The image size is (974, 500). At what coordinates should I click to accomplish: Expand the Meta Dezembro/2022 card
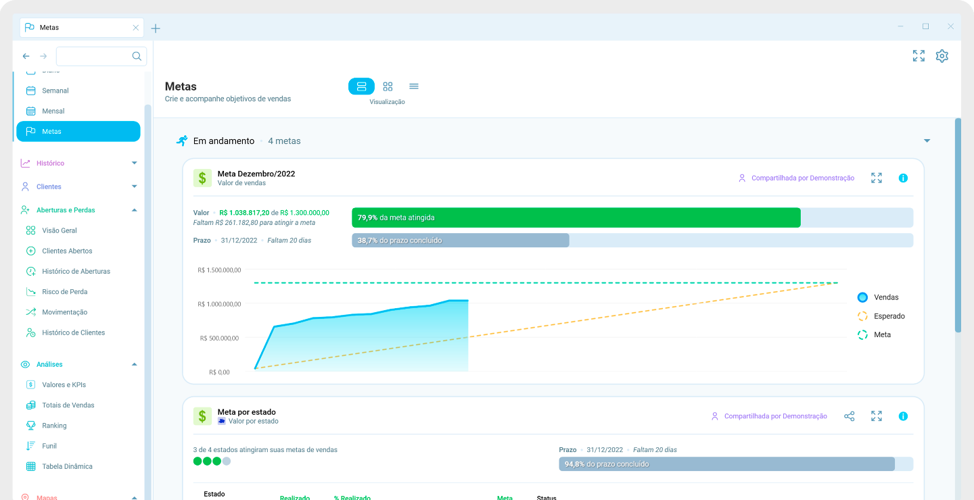pyautogui.click(x=877, y=178)
